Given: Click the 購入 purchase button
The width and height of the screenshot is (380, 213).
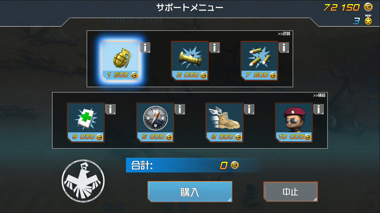Looking at the screenshot, I should click(x=190, y=192).
